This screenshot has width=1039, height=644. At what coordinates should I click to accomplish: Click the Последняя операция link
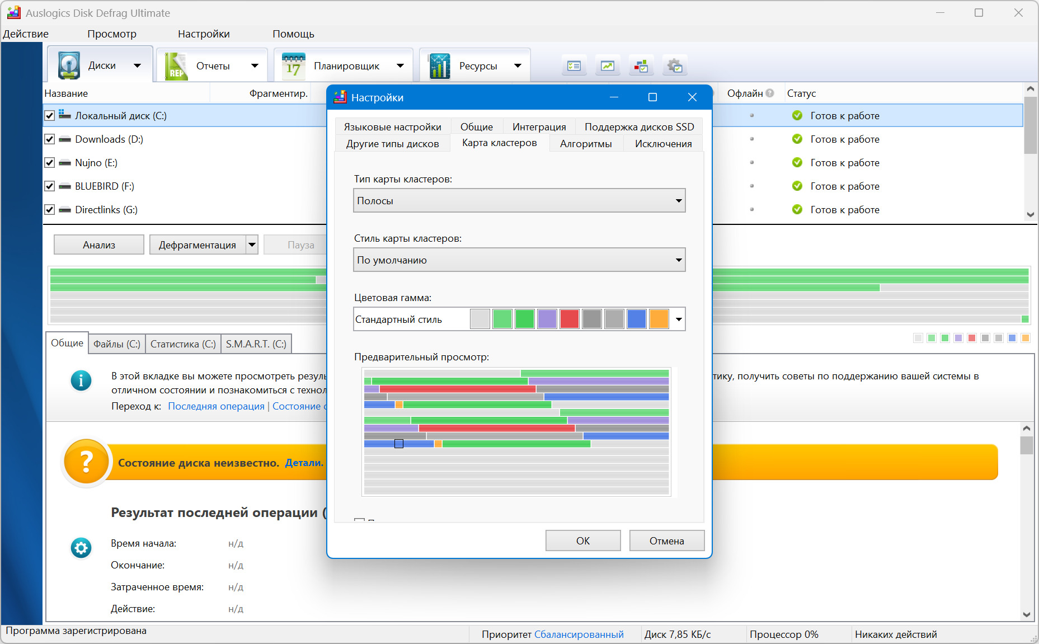coord(216,406)
